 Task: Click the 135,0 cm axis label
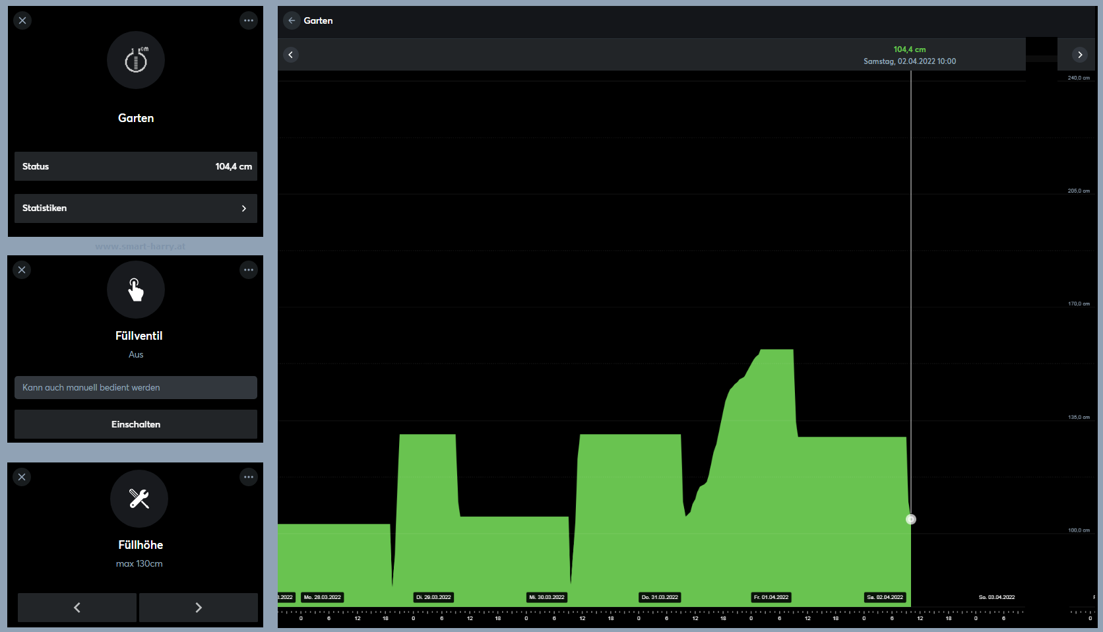click(1079, 418)
